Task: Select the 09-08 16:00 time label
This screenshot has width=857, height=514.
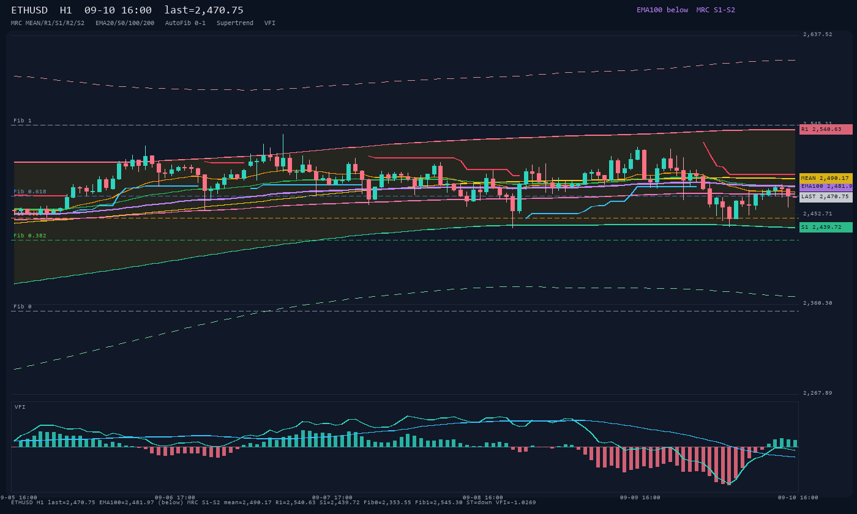Action: pos(483,497)
